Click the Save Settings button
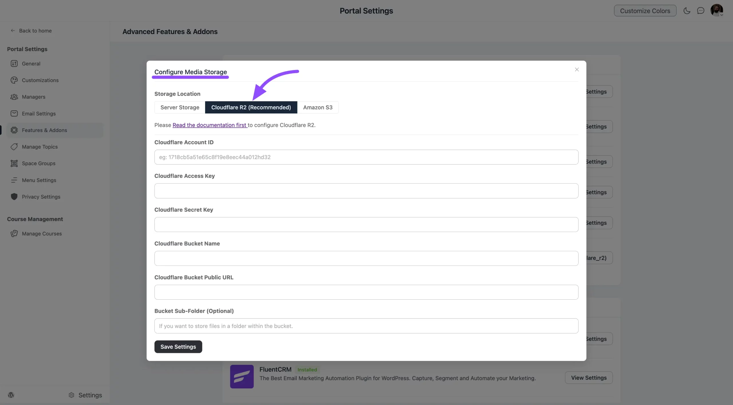 (178, 347)
